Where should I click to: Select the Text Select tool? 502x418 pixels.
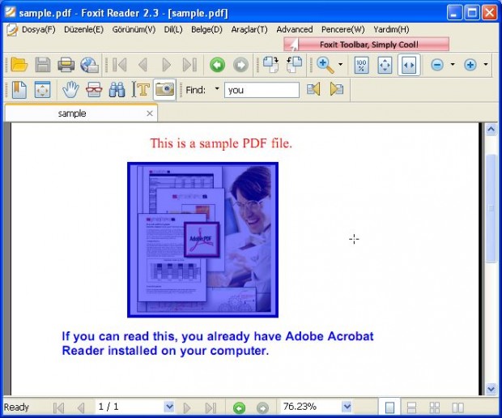tap(141, 90)
